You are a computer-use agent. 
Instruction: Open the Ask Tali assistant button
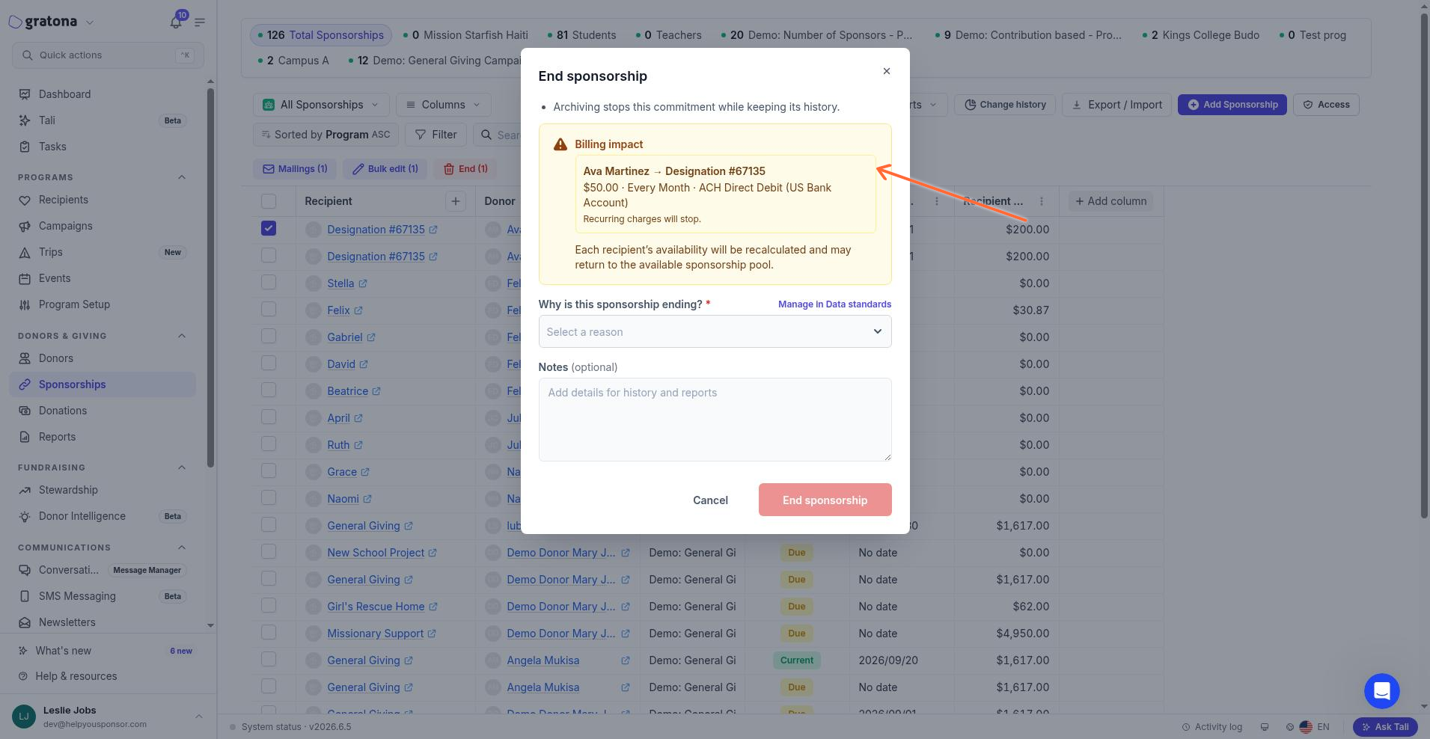tap(1385, 726)
